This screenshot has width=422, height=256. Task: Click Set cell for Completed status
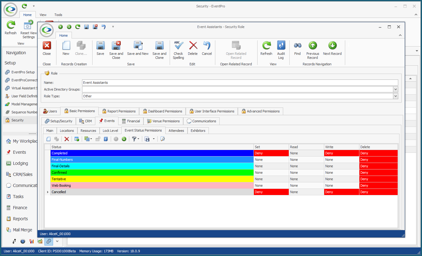click(x=271, y=153)
